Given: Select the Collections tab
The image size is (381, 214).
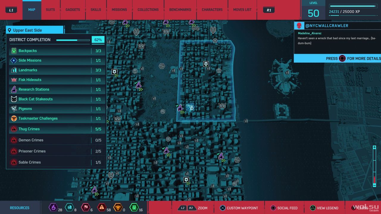Looking at the screenshot, I should click(148, 10).
